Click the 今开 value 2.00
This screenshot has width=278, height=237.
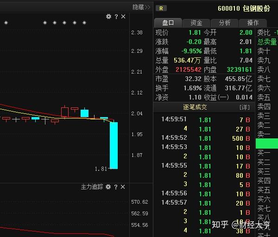coord(246,32)
